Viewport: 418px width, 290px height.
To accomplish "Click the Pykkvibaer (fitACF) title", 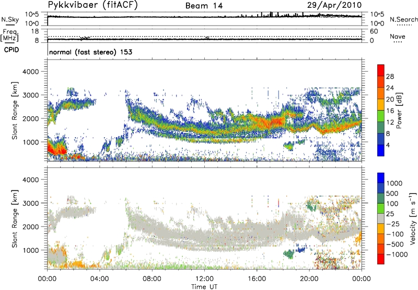I will click(x=92, y=5).
